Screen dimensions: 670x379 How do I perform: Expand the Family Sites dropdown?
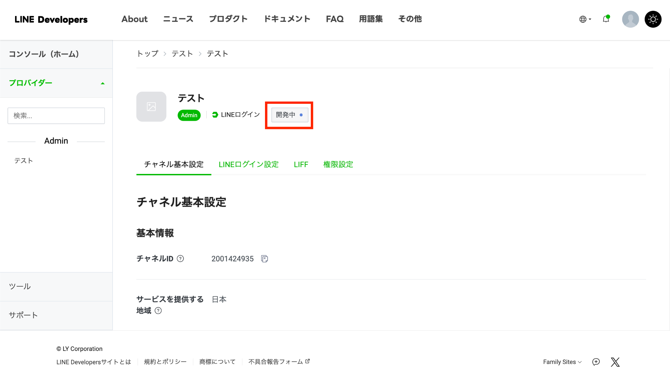(562, 362)
